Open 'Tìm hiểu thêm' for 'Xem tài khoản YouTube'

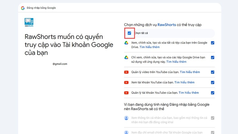coord(184,82)
